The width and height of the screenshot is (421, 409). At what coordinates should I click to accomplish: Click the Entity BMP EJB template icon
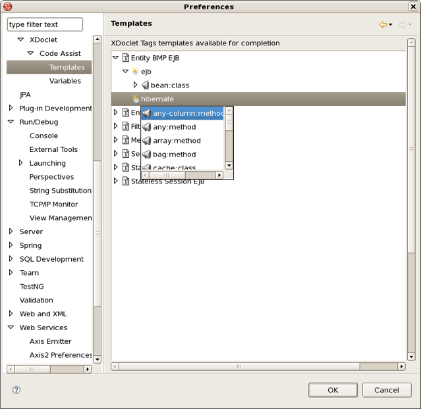125,58
